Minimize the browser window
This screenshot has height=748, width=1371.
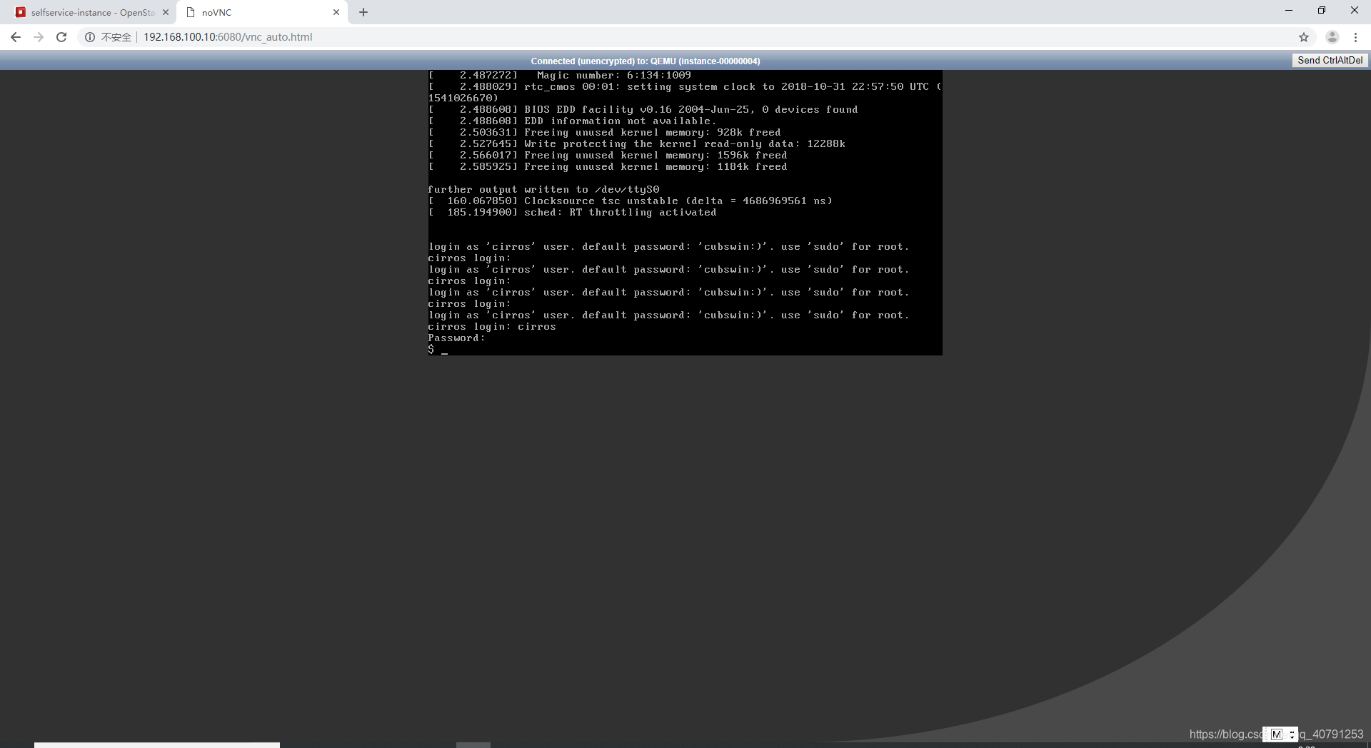(1289, 11)
